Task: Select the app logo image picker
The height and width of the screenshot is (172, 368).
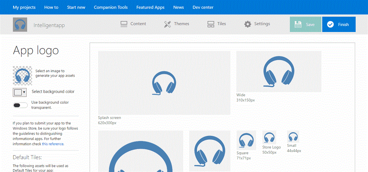Action: [21, 75]
